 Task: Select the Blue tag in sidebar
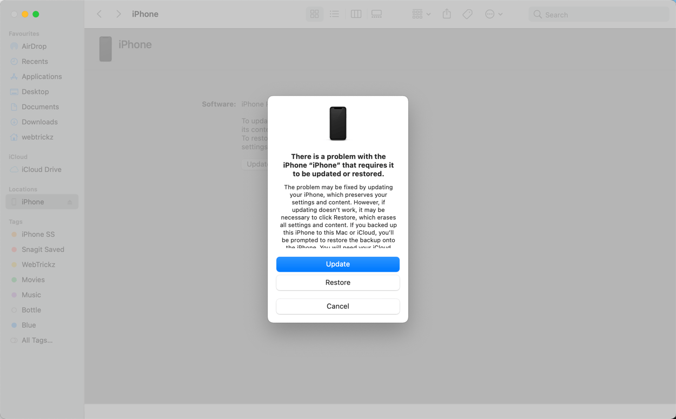29,325
